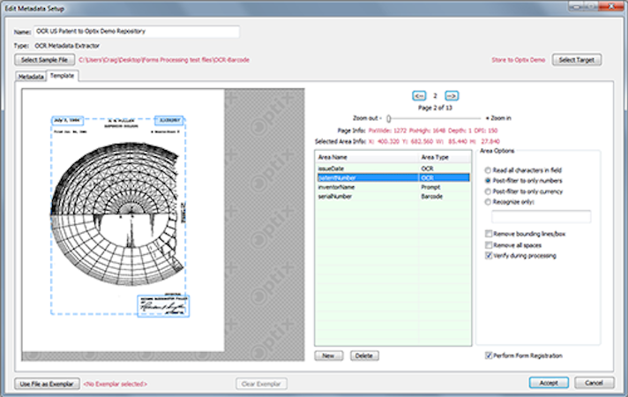Click the Clear Exemplar button

[261, 384]
